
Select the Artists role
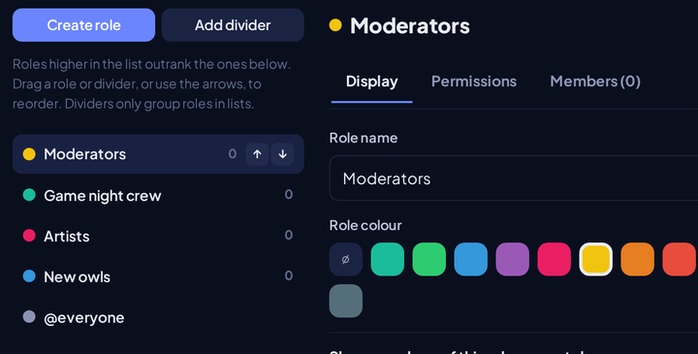158,236
